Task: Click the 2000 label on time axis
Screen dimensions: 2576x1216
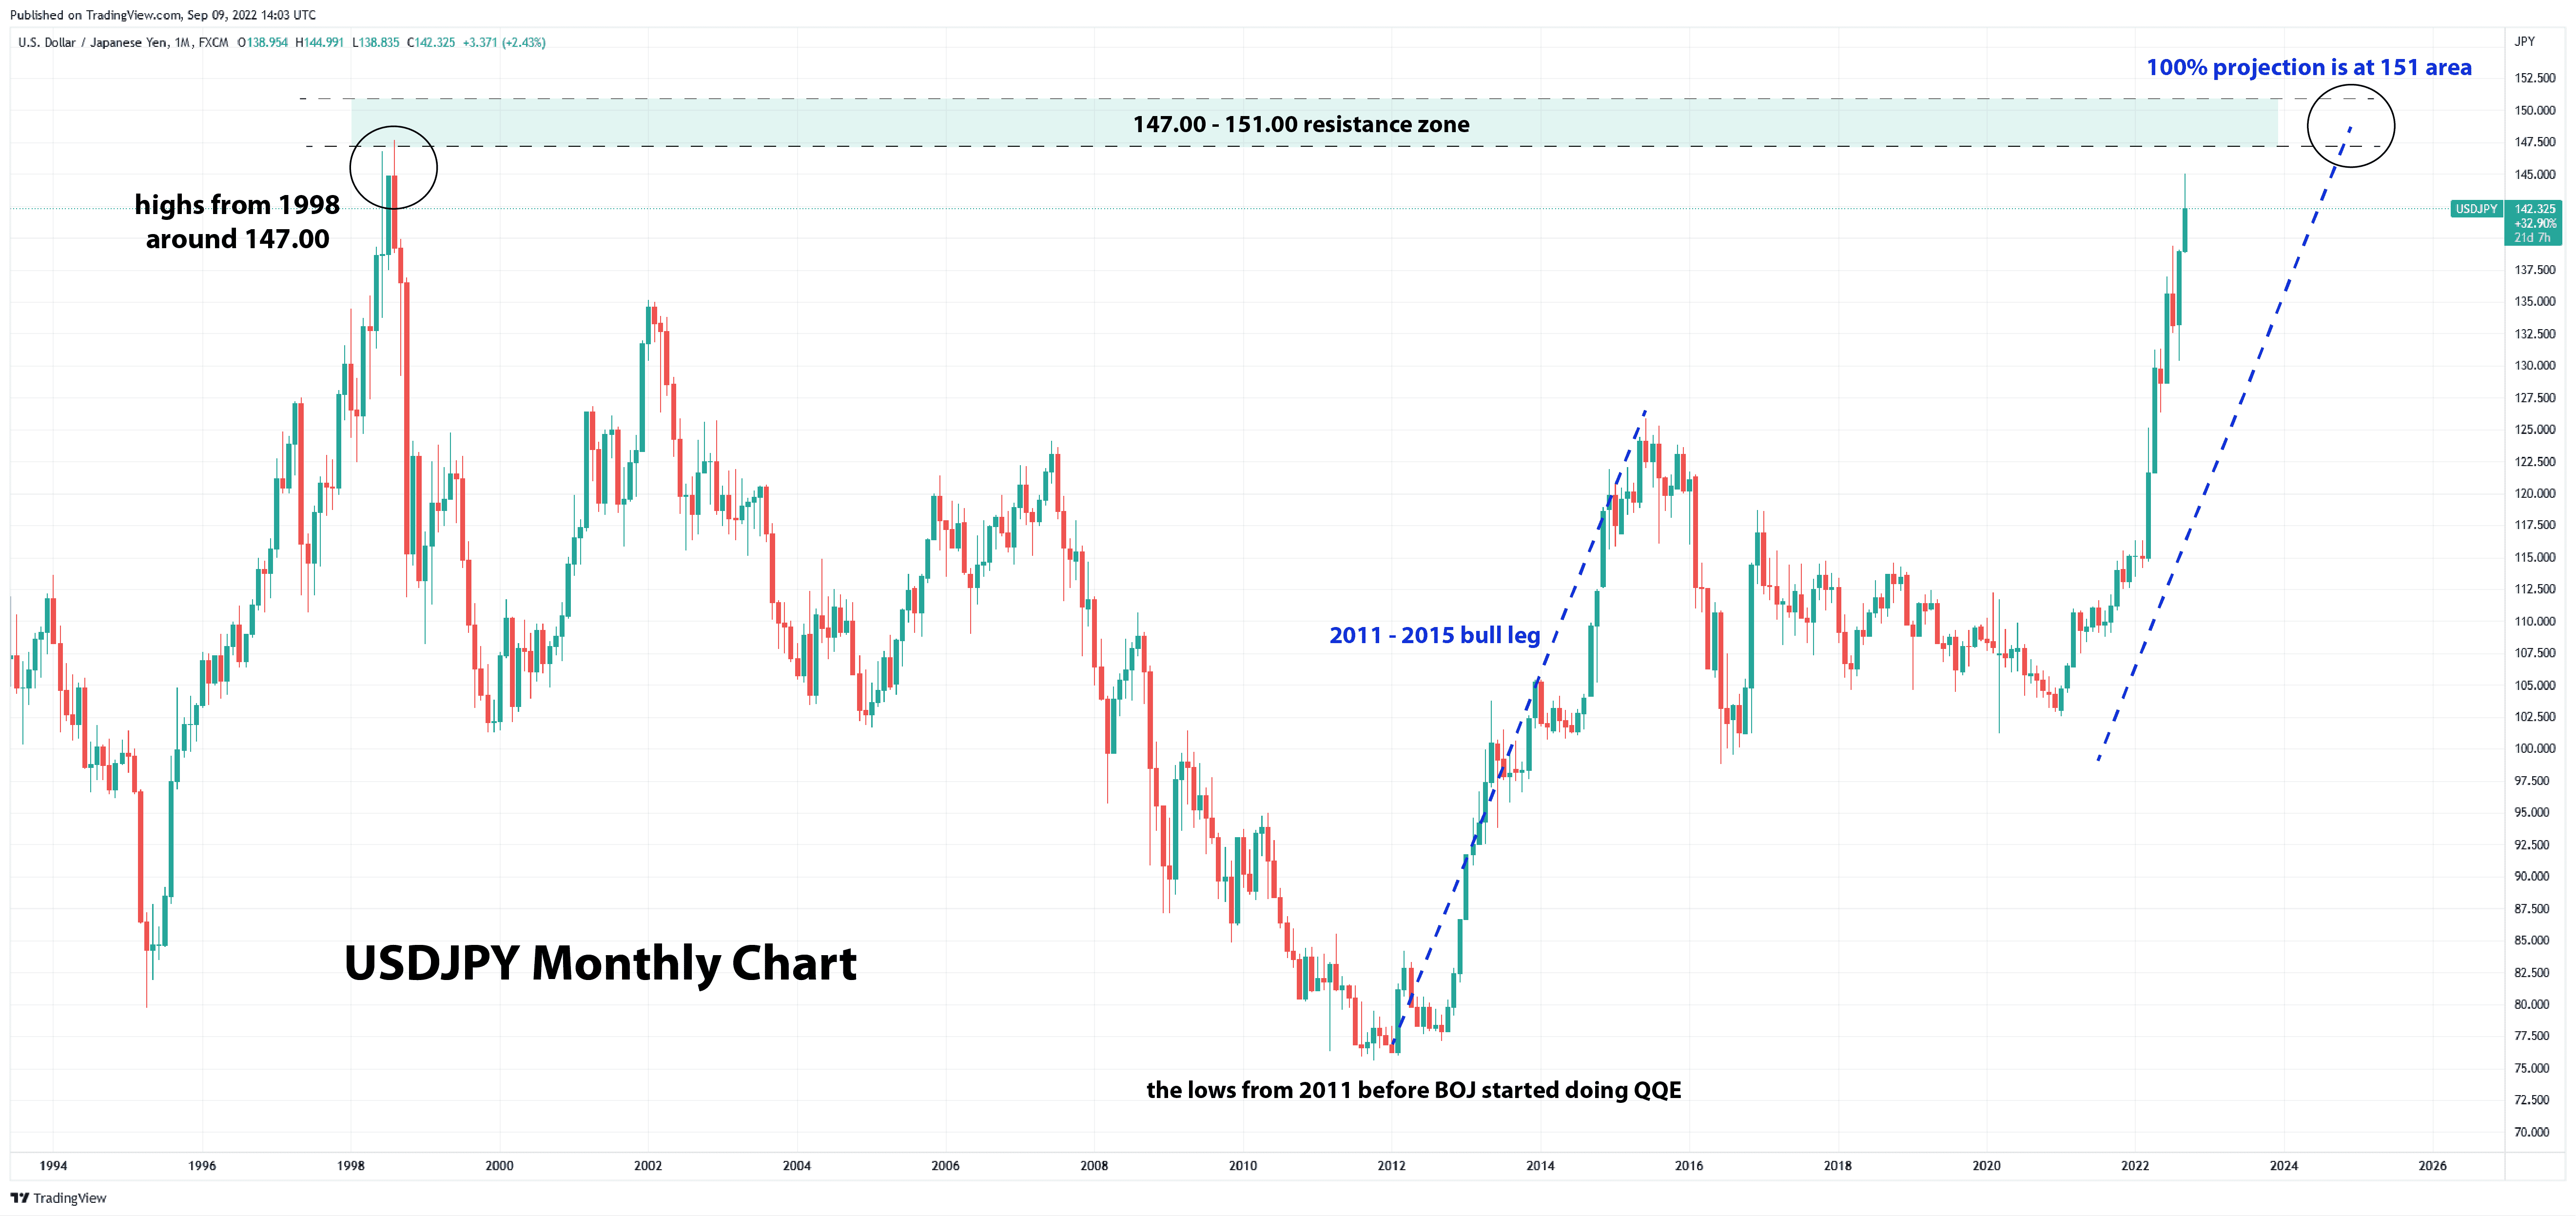Action: tap(499, 1165)
